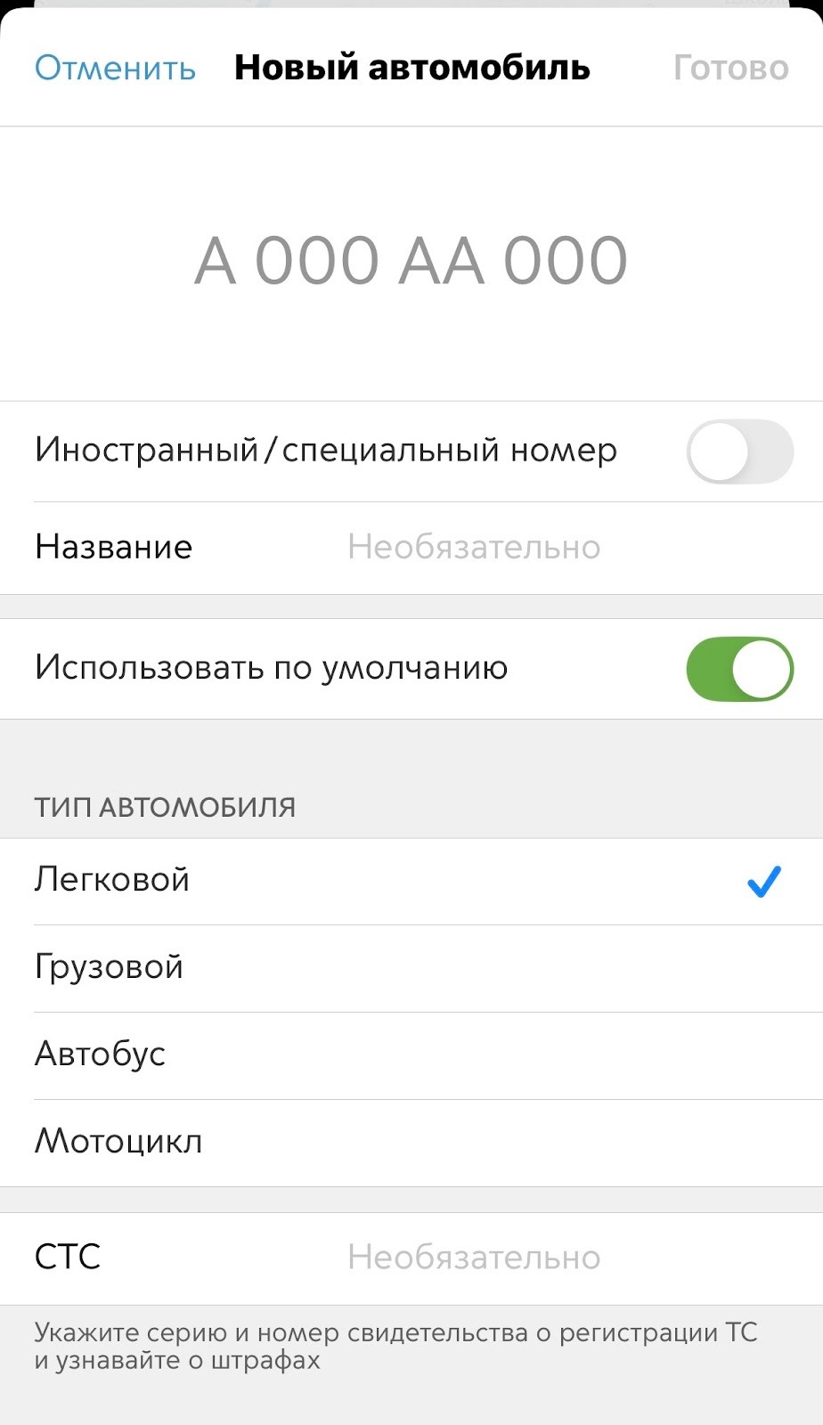The width and height of the screenshot is (823, 1425).
Task: Tap the hint text about свидетельства о регистрации
Action: (395, 1346)
